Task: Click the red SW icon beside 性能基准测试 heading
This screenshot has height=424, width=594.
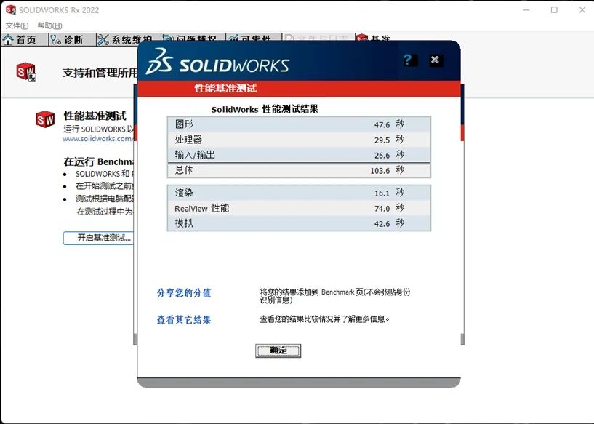Action: pyautogui.click(x=45, y=119)
